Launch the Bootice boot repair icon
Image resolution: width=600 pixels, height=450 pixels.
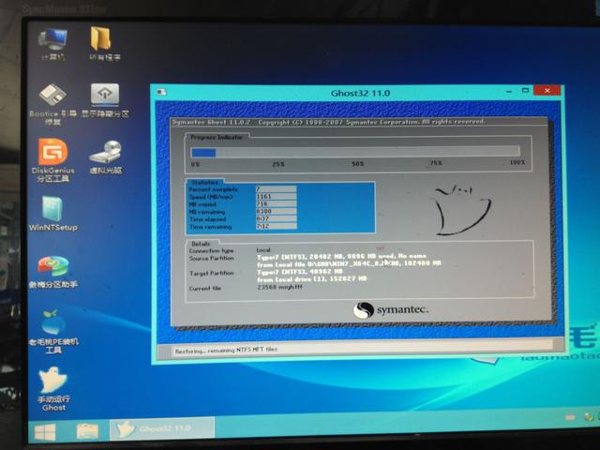pos(52,104)
